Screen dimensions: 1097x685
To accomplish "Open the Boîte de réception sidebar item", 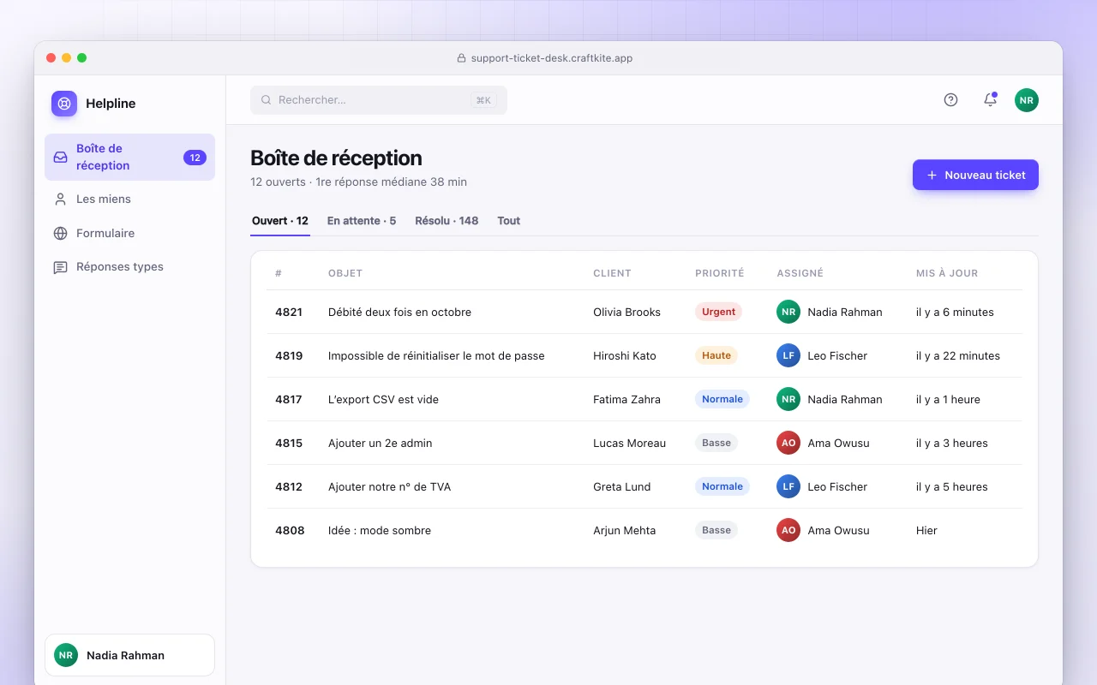I will 129,158.
